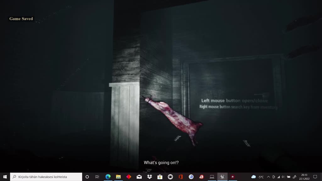Click the taskbar search box

(46, 177)
